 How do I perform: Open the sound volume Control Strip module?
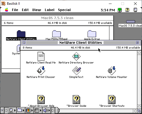[x=45, y=110]
